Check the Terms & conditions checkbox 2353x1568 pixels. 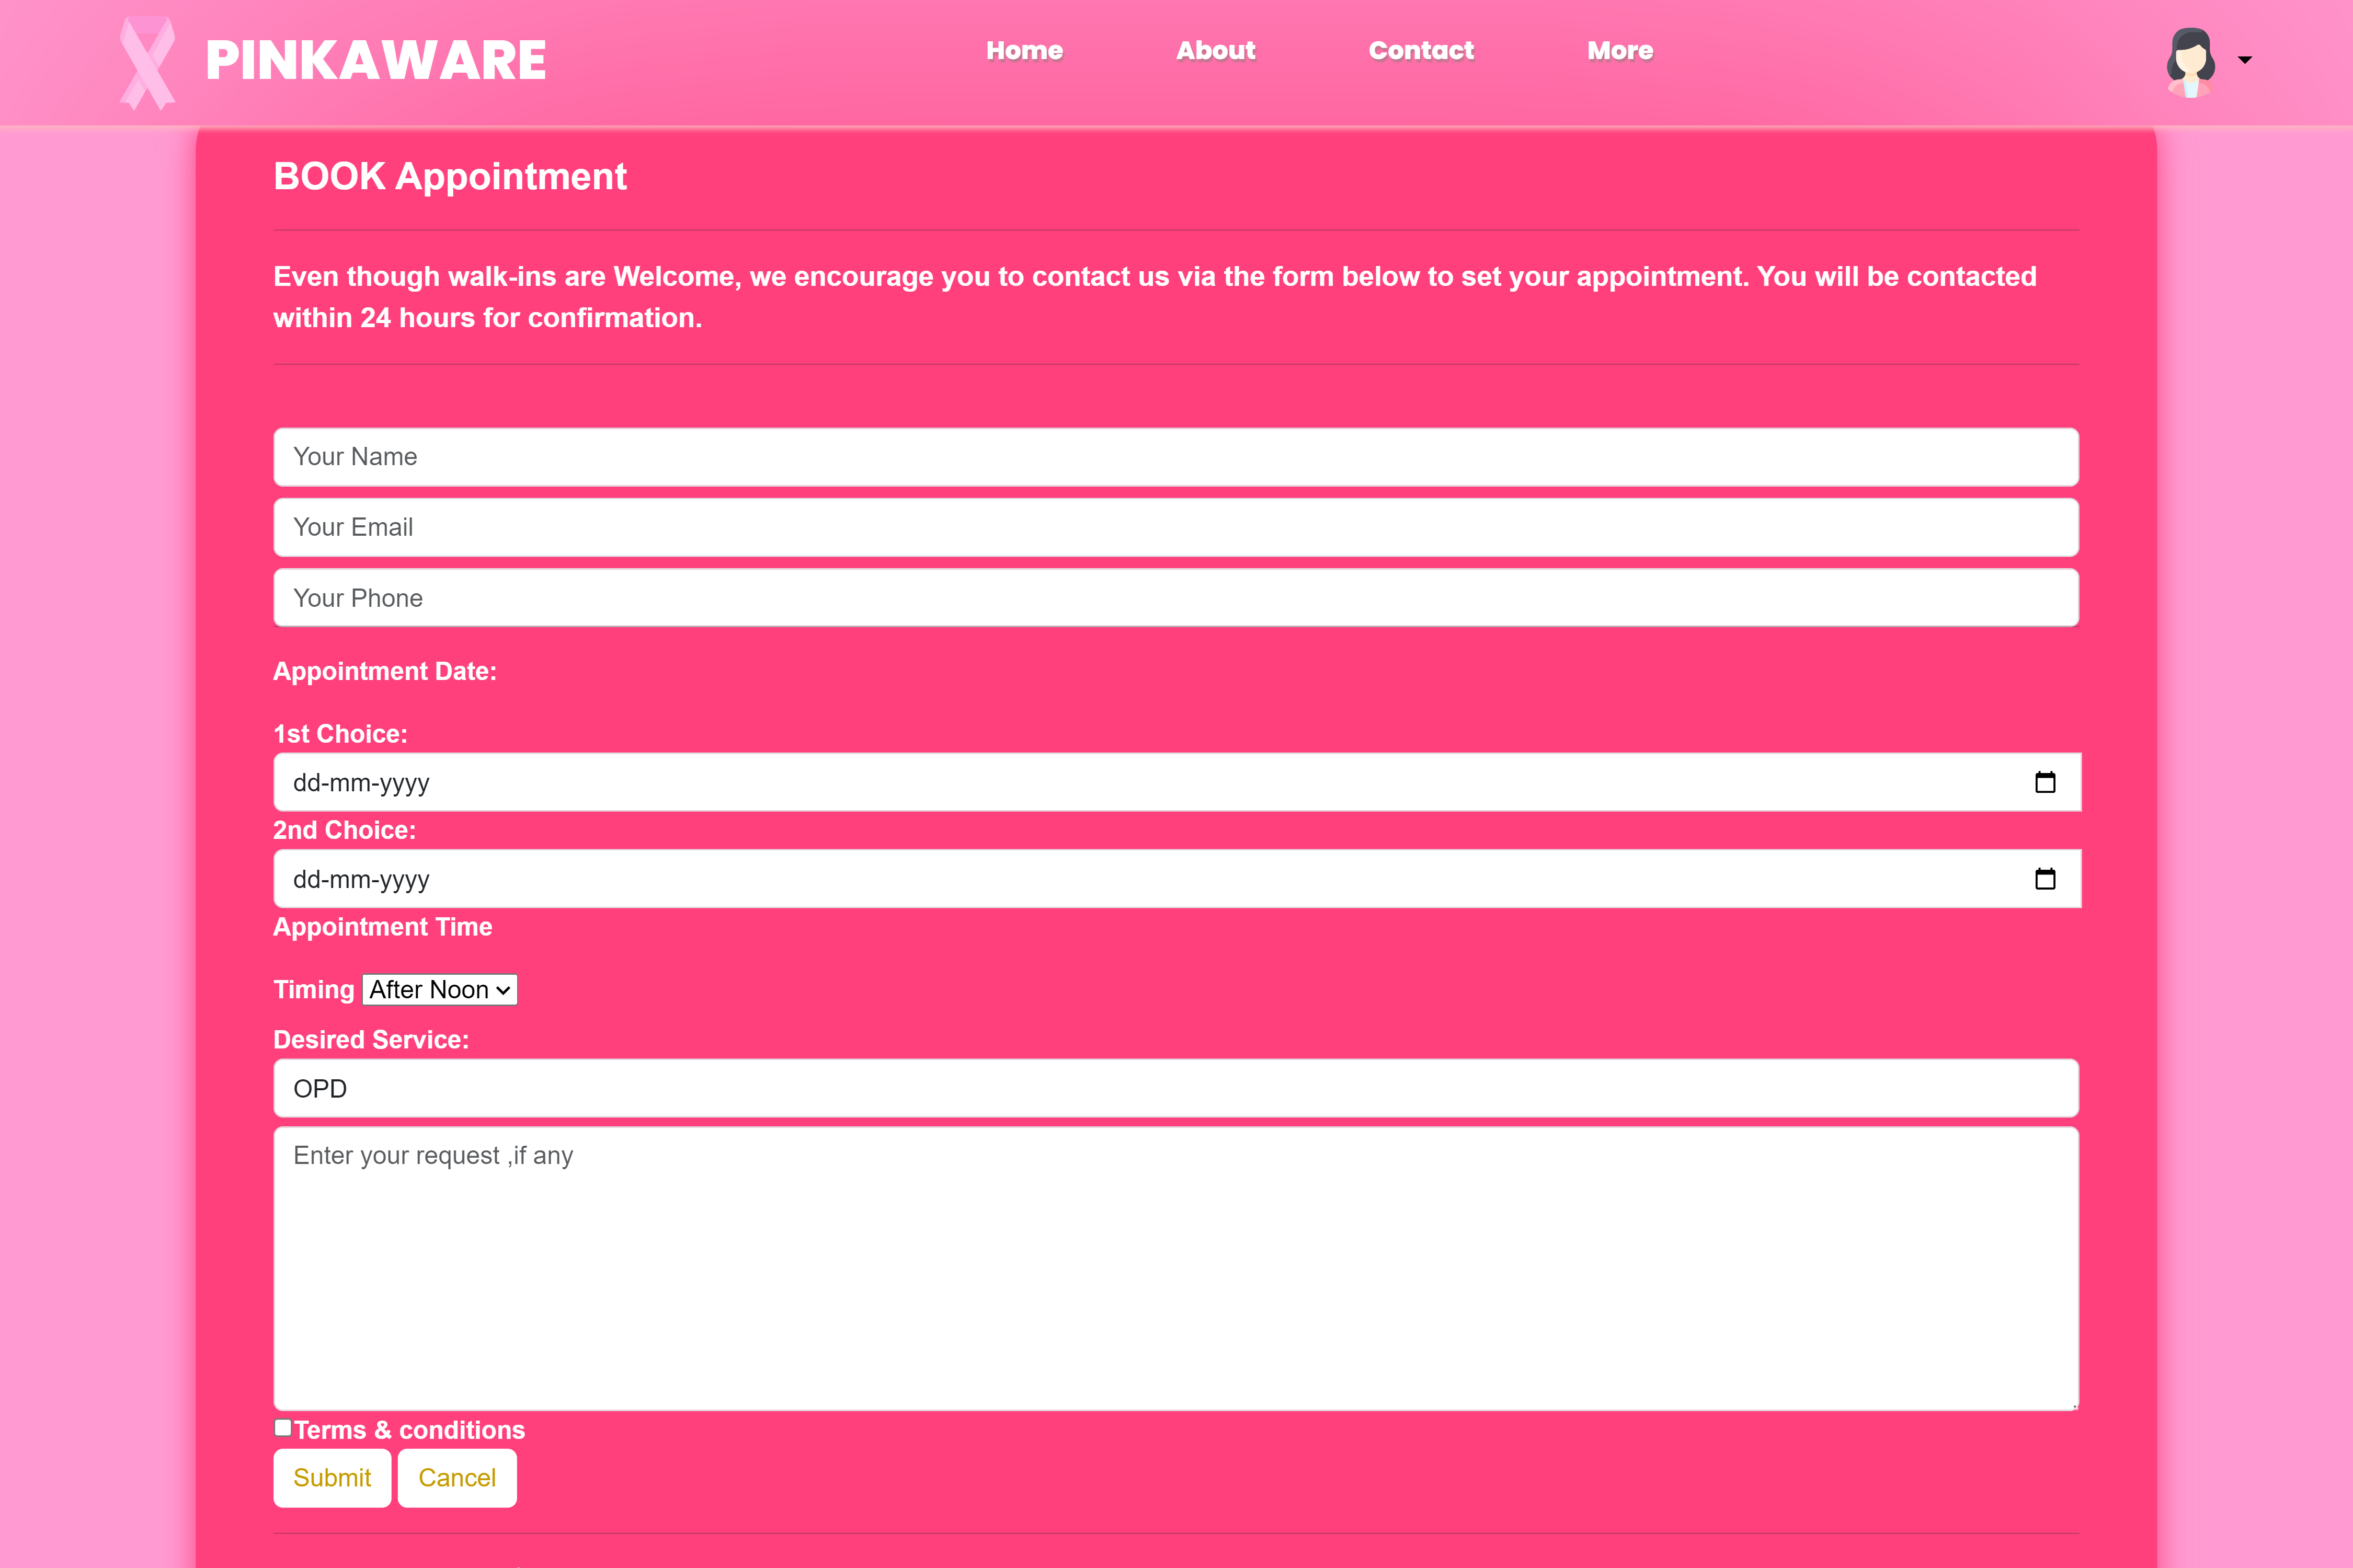pos(283,1428)
